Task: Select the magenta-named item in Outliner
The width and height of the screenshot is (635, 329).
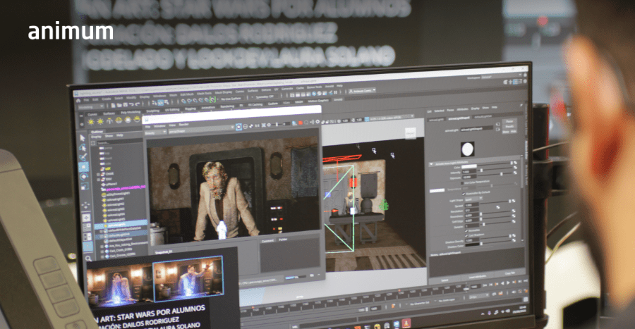Action: (126, 188)
